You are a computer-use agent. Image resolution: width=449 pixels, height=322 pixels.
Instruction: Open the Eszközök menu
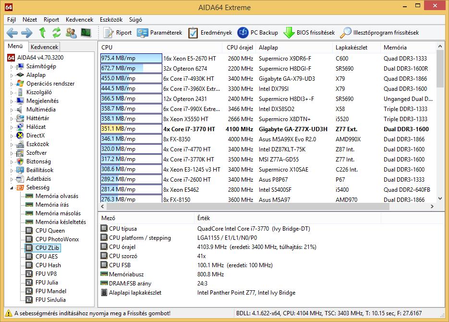click(x=111, y=20)
